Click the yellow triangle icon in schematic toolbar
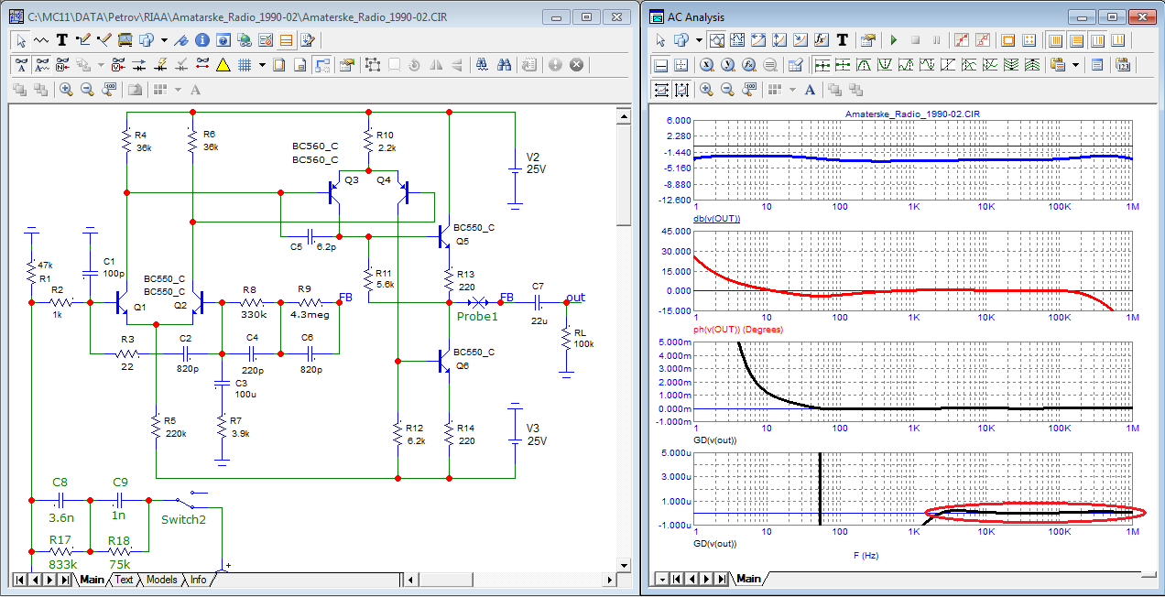This screenshot has height=597, width=1165. [x=223, y=65]
